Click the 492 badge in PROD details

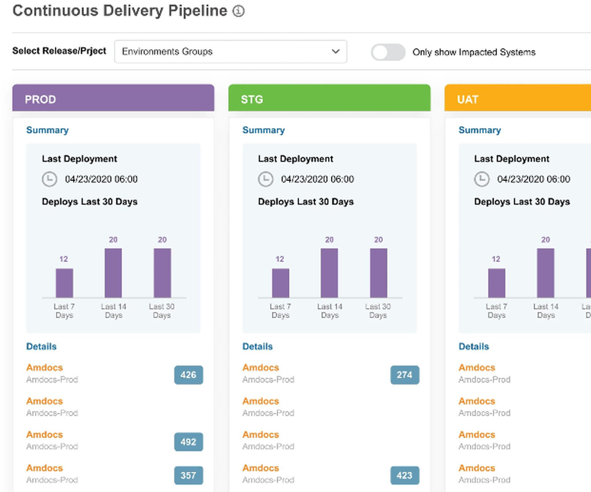click(x=189, y=442)
